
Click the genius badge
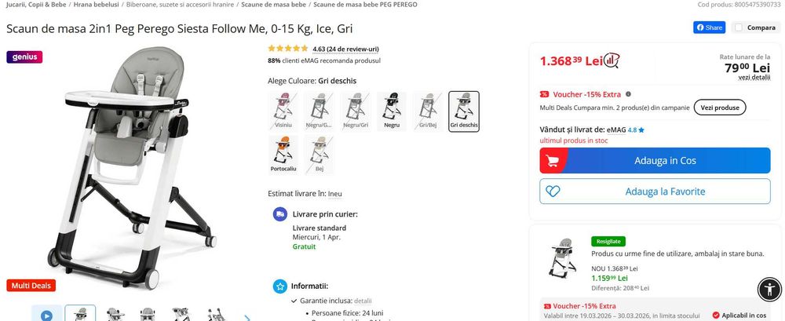point(24,57)
